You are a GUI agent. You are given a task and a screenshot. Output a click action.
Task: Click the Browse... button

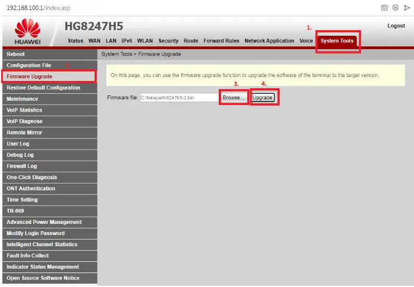pyautogui.click(x=233, y=98)
